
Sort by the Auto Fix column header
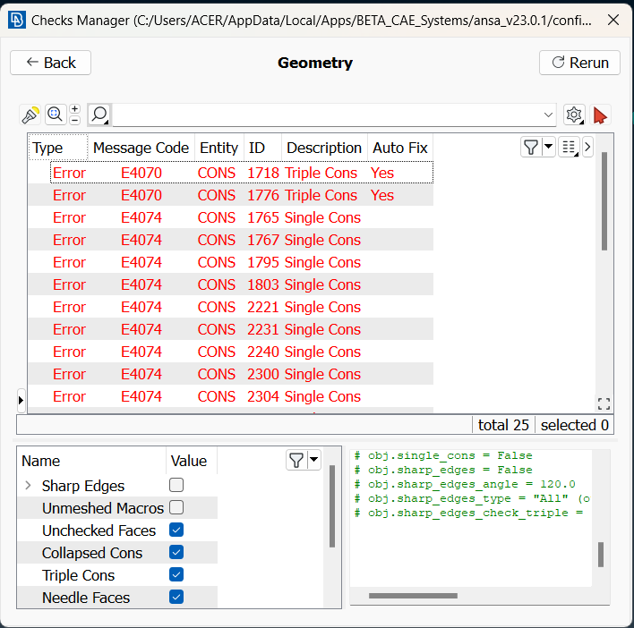[400, 148]
